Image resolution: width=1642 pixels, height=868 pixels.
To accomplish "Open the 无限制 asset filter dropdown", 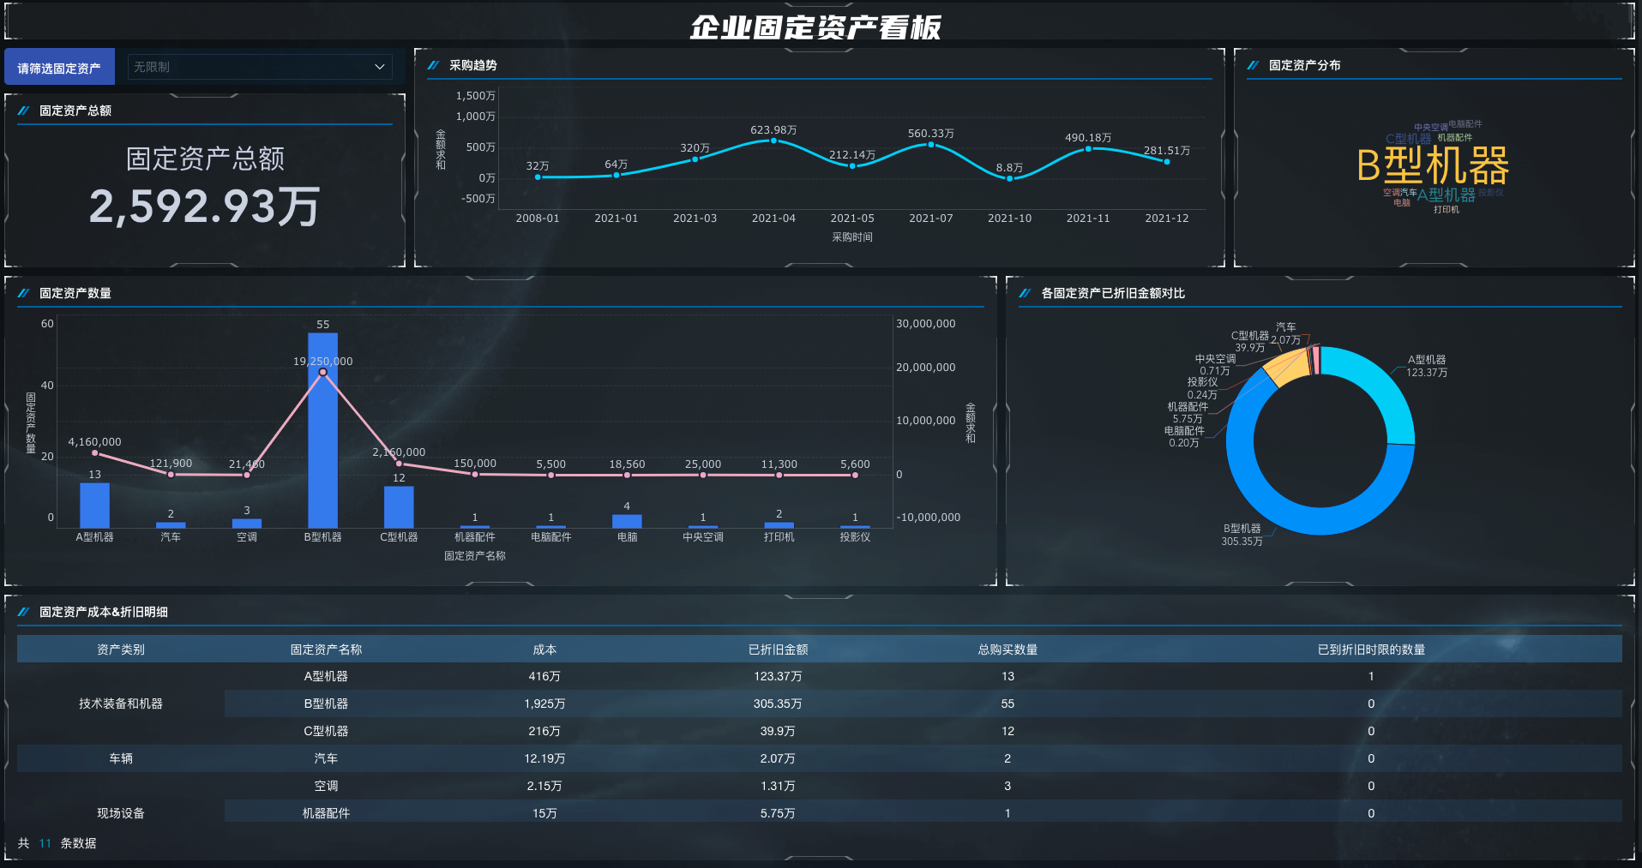I will [x=260, y=67].
